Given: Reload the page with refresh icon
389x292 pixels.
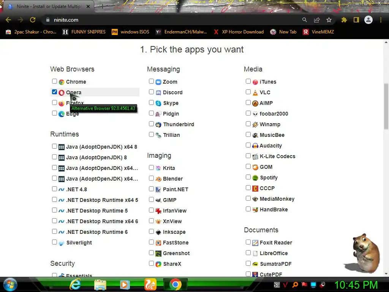Looking at the screenshot, I should (33, 20).
